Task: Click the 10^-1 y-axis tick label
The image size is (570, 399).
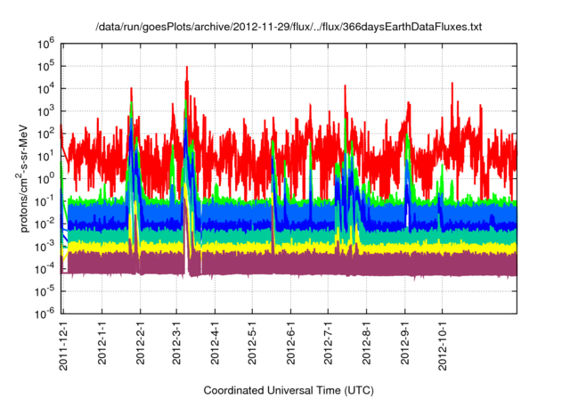Action: tap(45, 201)
